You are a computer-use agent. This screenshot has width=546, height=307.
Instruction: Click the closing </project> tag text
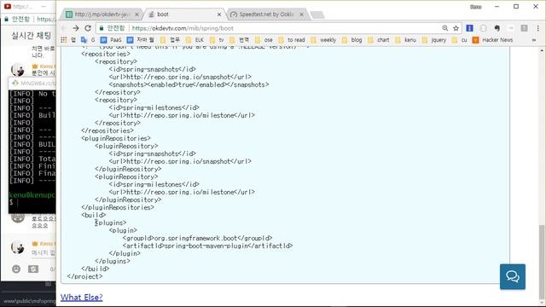point(85,276)
